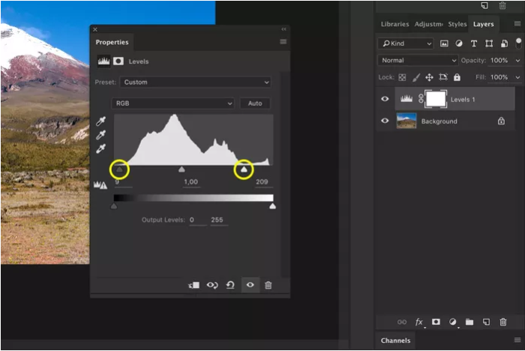Open the Preset dropdown showing Custom

(195, 82)
